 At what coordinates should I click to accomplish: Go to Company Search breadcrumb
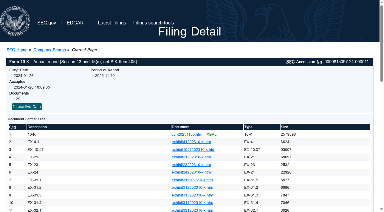49,50
